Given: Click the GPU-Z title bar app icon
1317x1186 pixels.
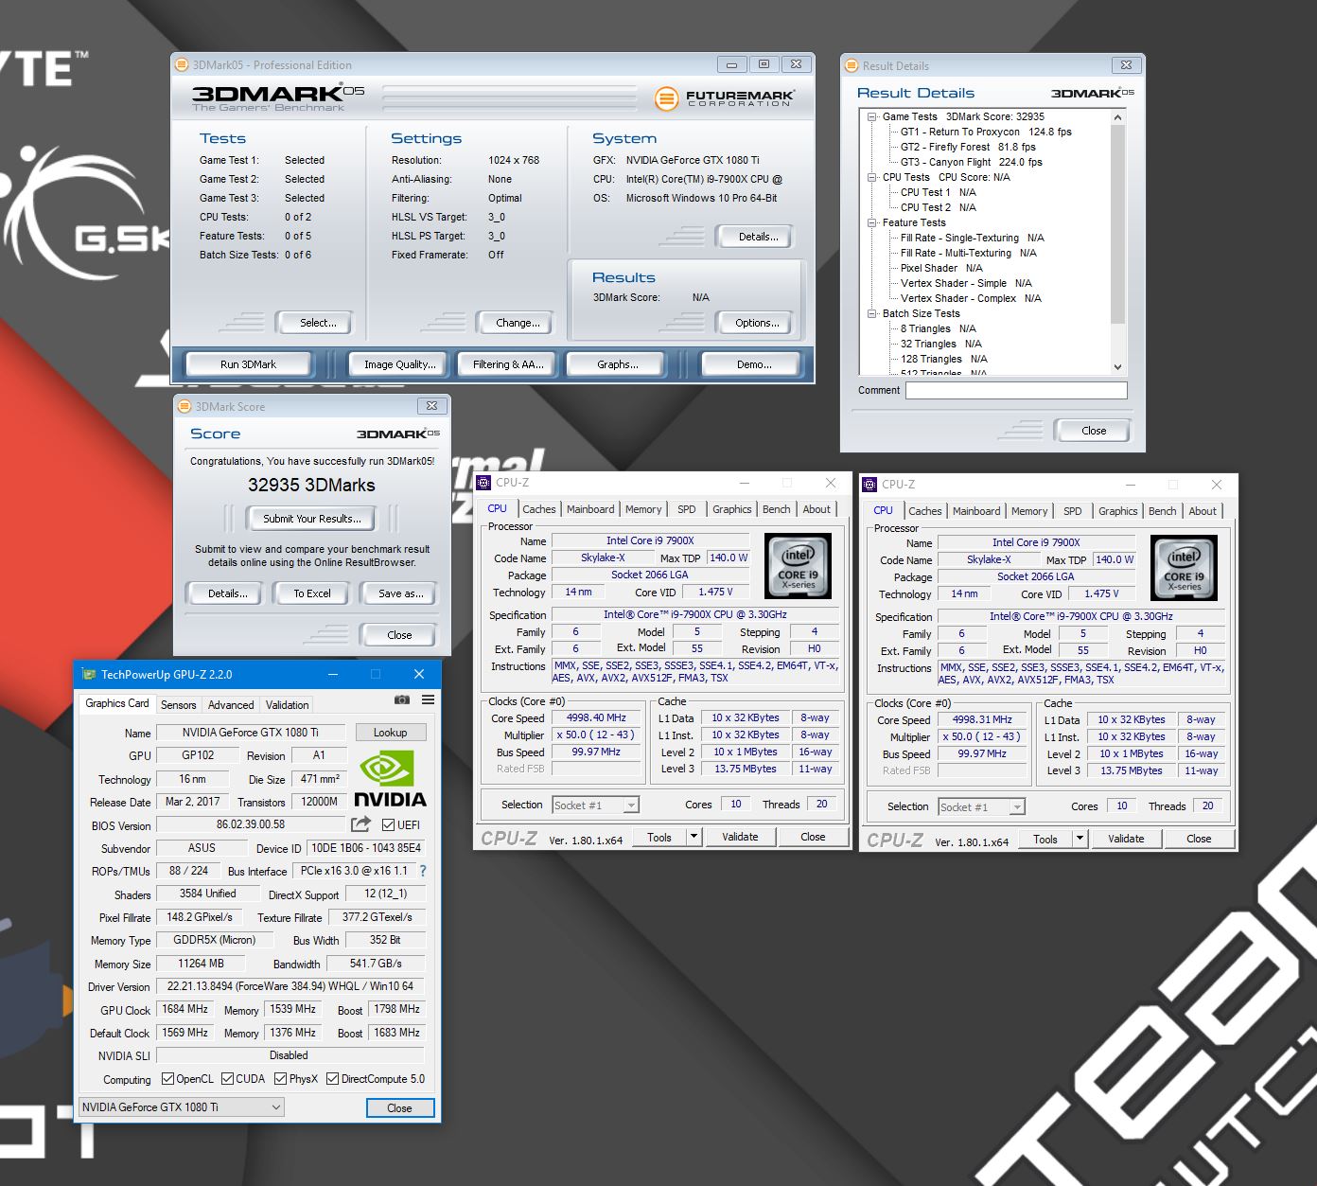Looking at the screenshot, I should click(x=89, y=674).
